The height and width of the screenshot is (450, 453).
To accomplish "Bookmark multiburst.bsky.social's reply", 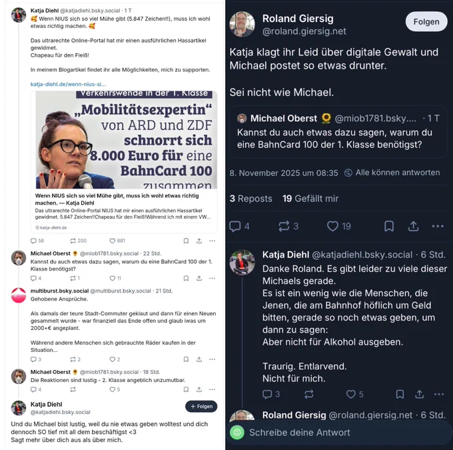I will coord(186,359).
